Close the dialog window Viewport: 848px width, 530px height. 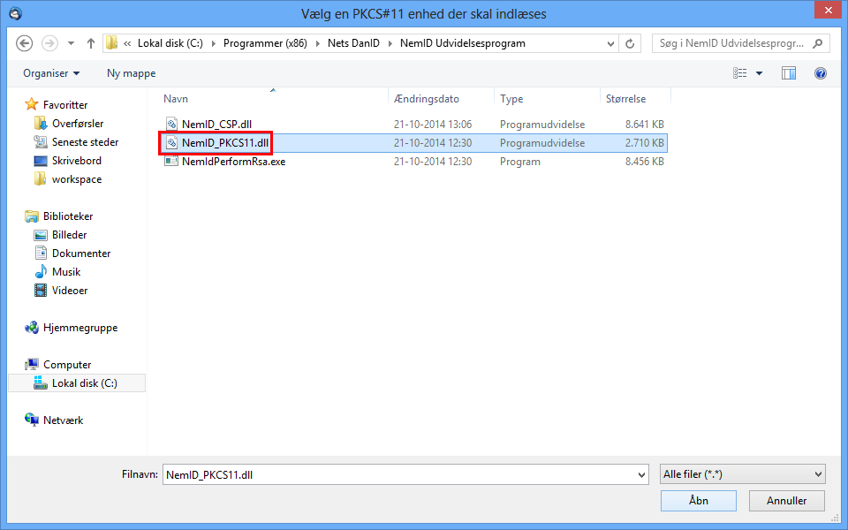(x=828, y=11)
